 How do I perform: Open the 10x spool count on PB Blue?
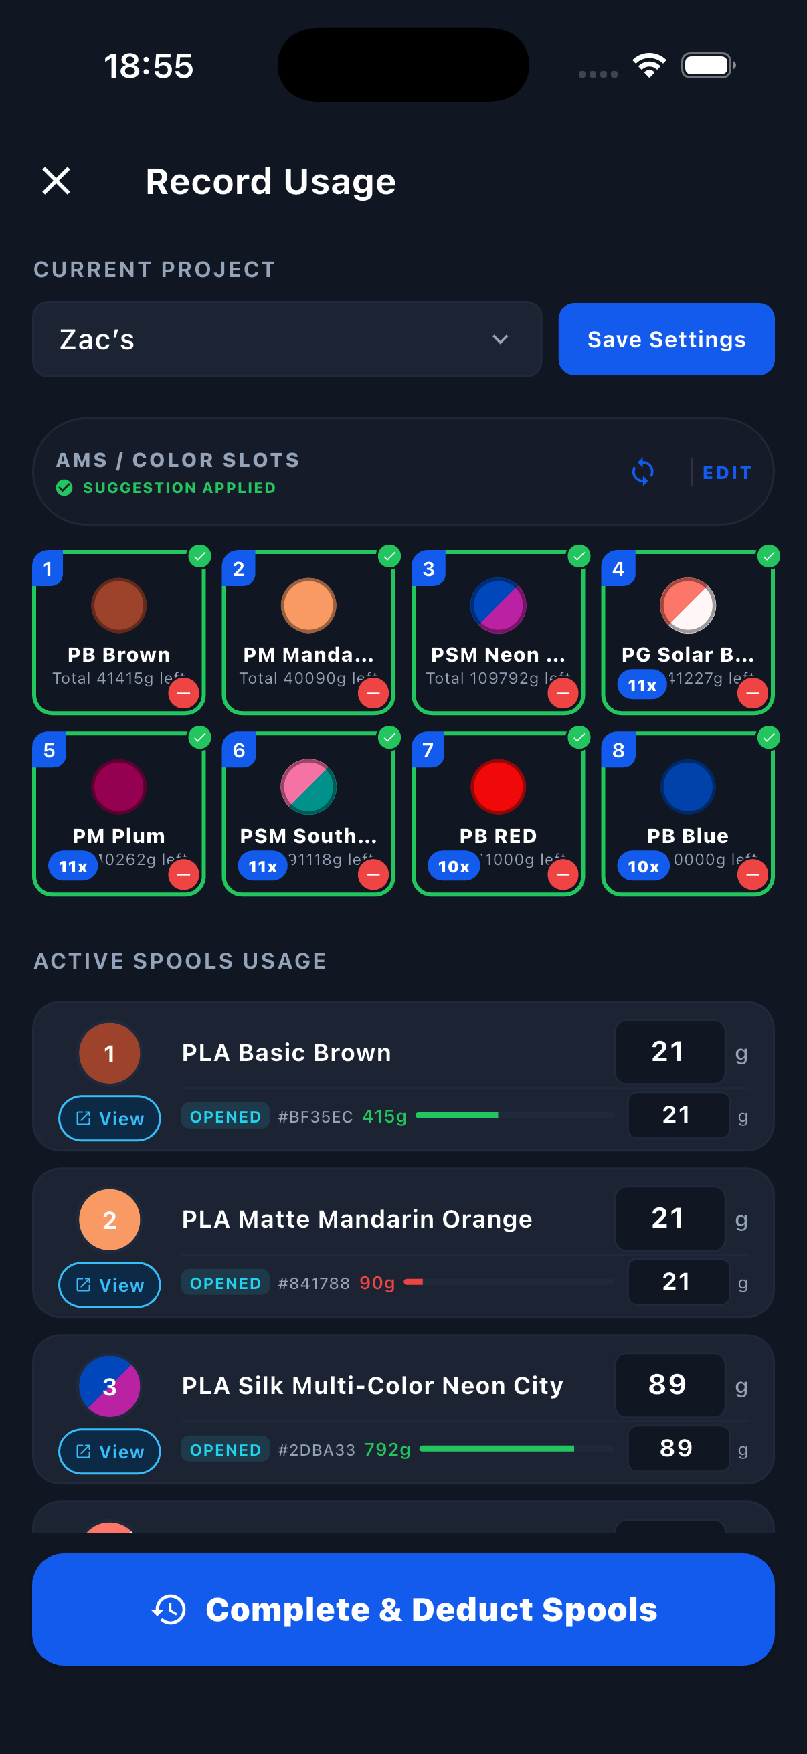643,866
